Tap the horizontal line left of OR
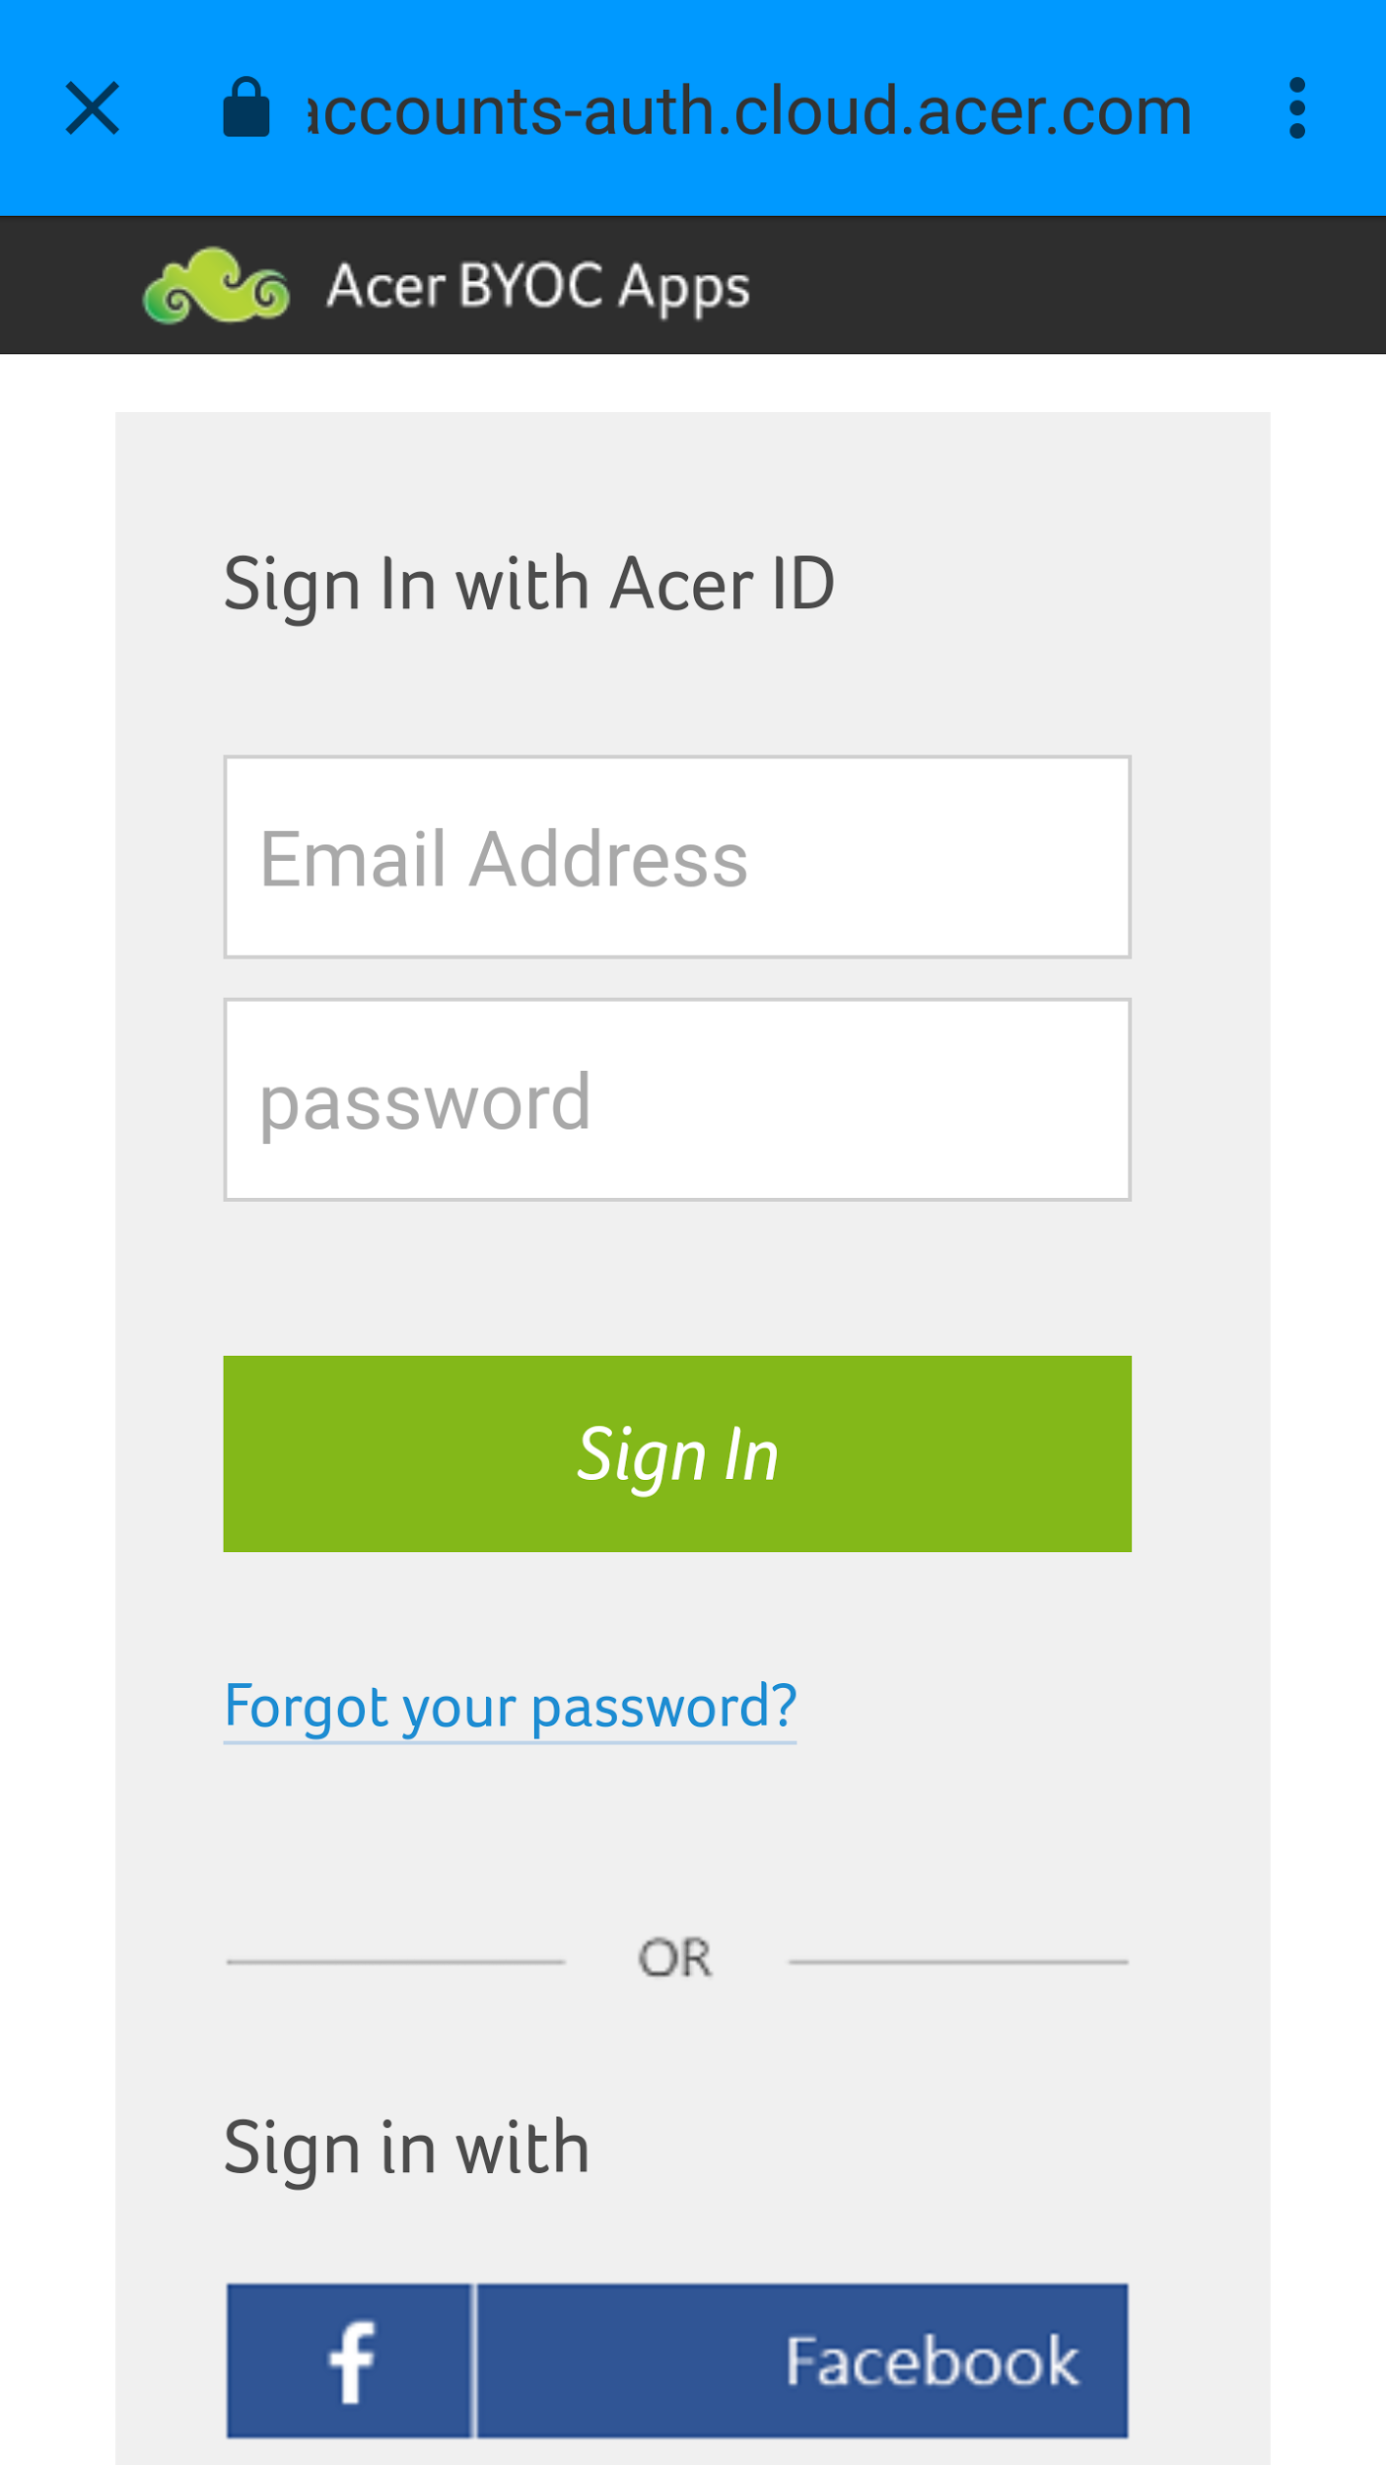 [x=395, y=1962]
